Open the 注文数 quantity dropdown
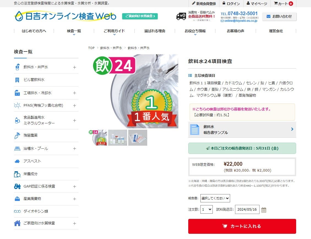Image resolution: width=311 pixels, height=239 pixels. 206,210
